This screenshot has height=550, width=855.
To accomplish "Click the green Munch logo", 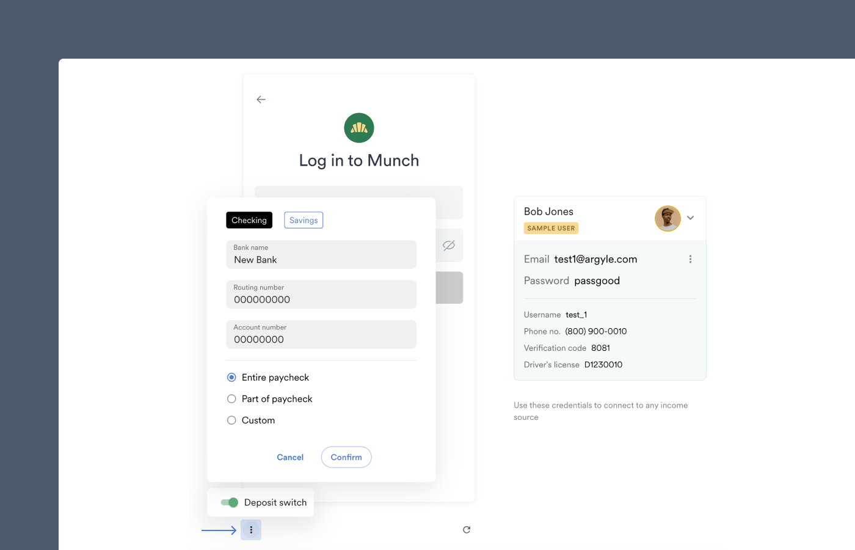I will click(x=359, y=128).
